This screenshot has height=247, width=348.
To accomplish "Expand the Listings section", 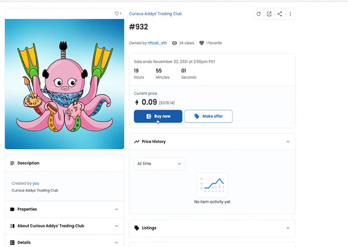I will point(212,228).
